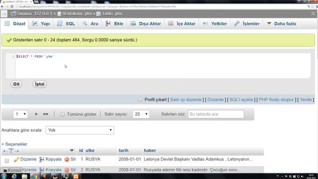The width and height of the screenshot is (318, 179).
Task: Click the red delete icon in id 2 row
Action: (67, 170)
